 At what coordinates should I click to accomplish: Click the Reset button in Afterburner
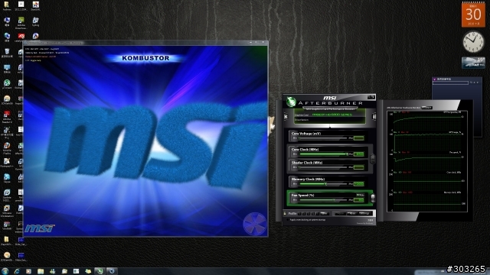352,214
